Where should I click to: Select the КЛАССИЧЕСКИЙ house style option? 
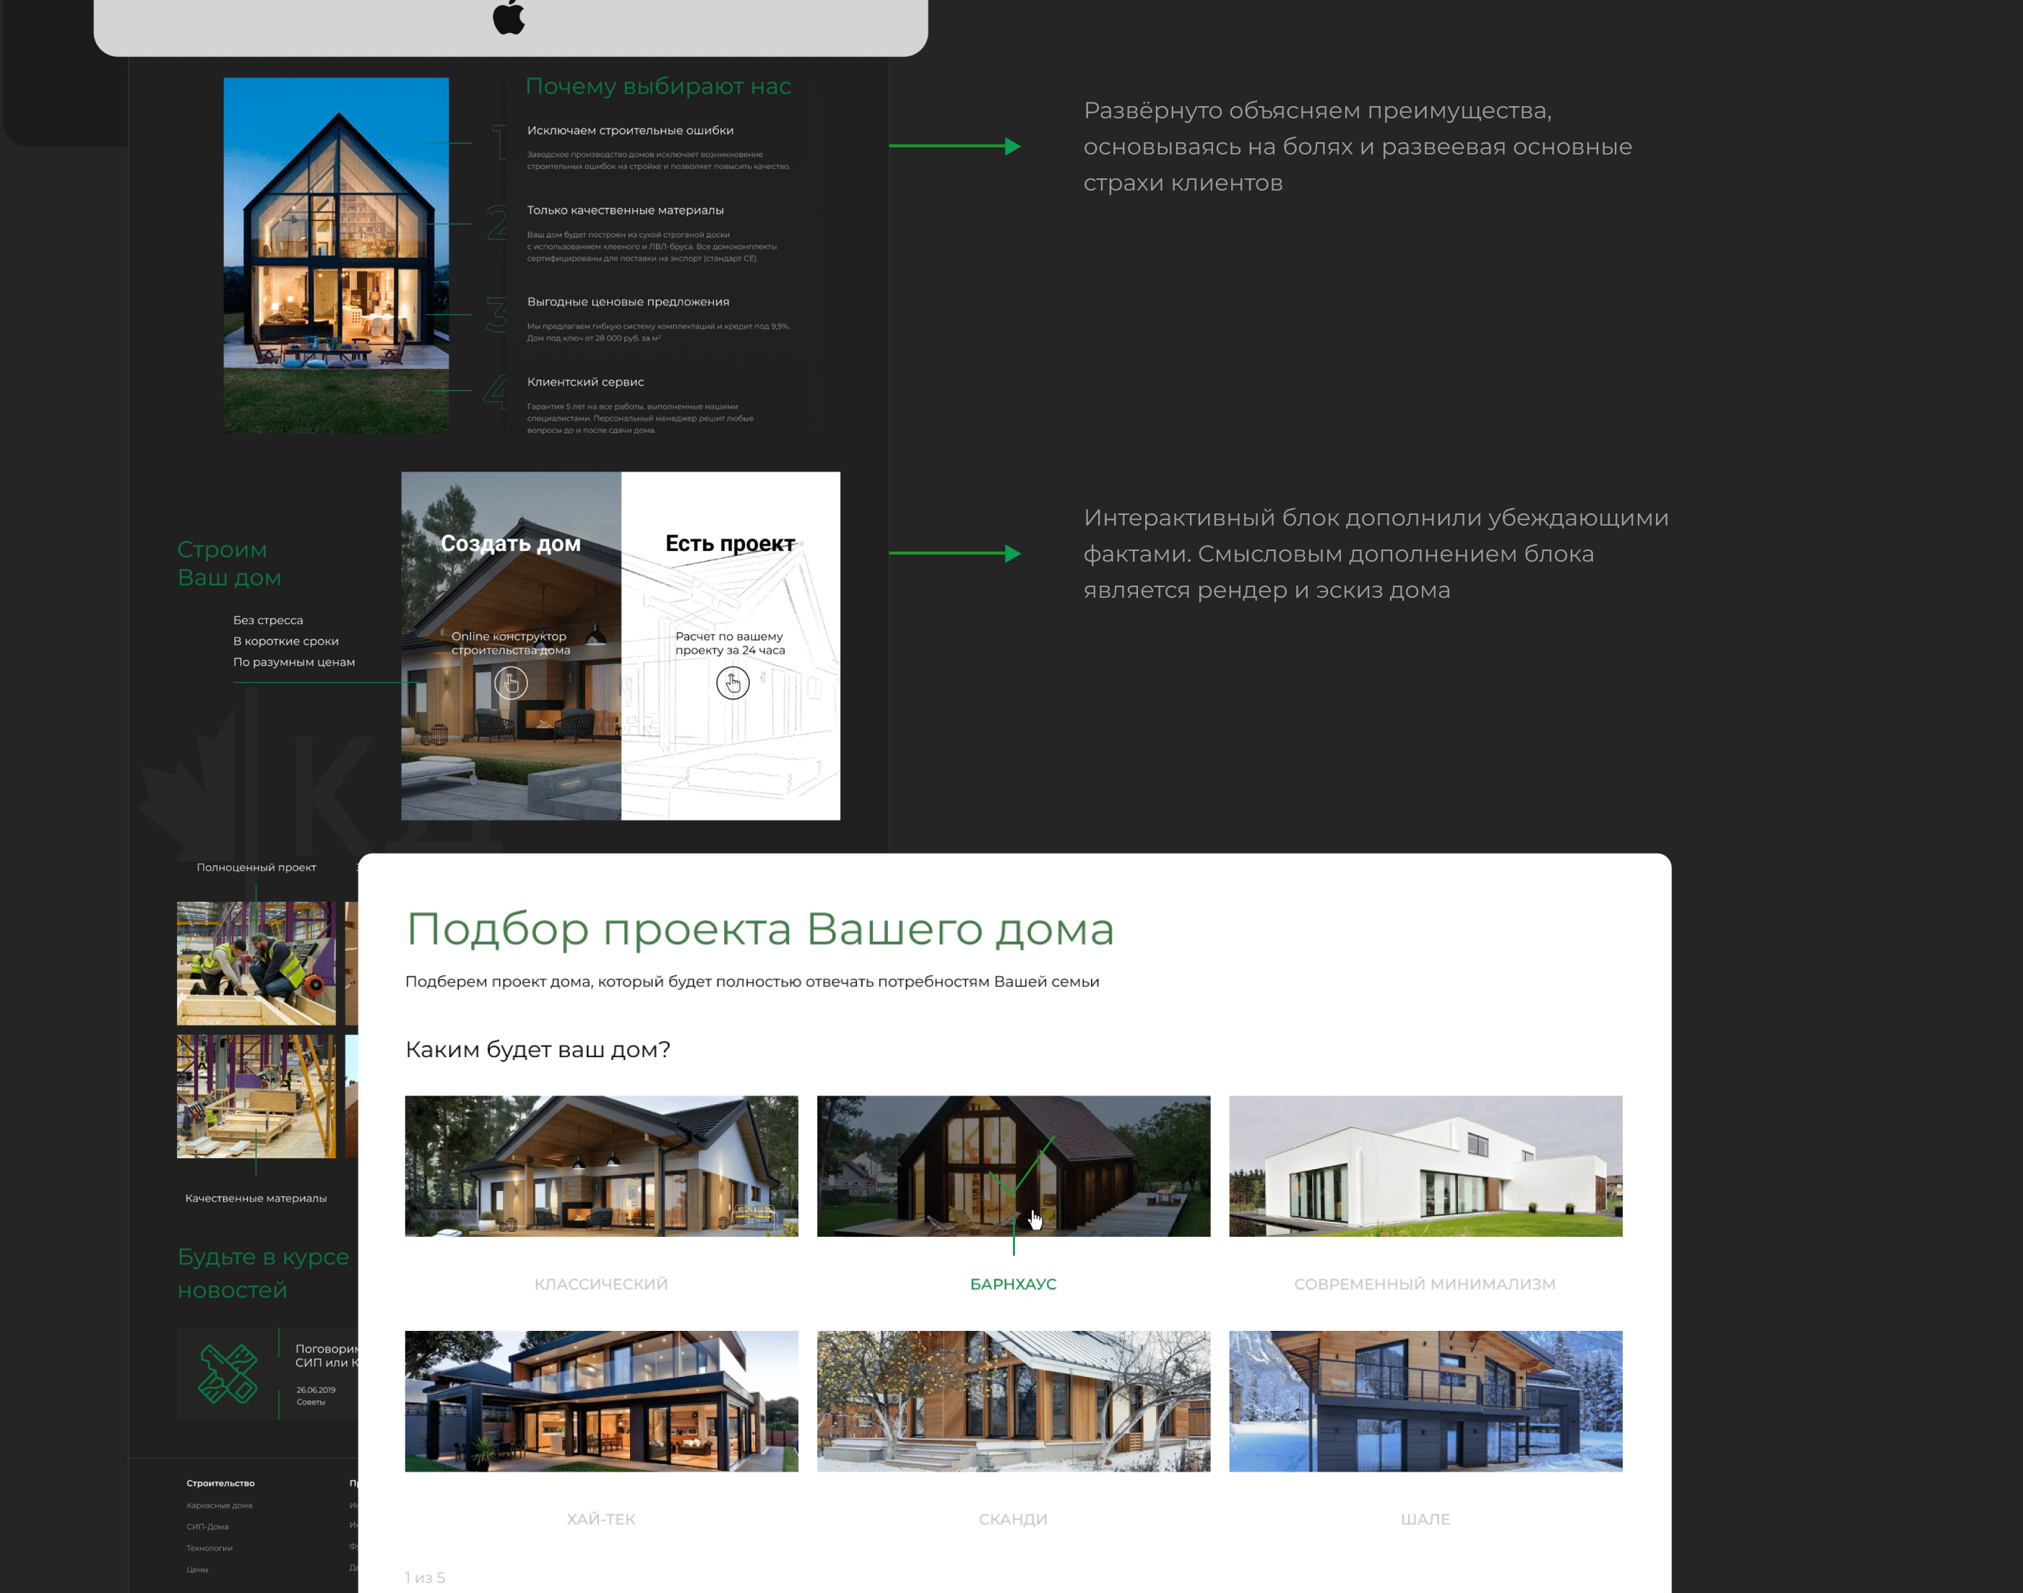[601, 1283]
